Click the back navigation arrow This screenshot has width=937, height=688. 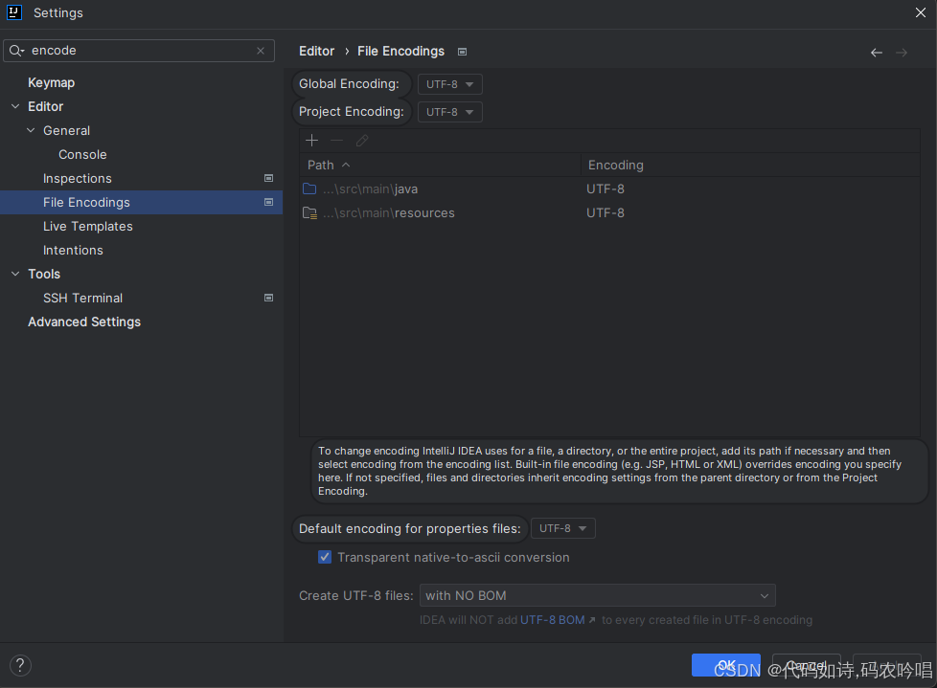[876, 53]
